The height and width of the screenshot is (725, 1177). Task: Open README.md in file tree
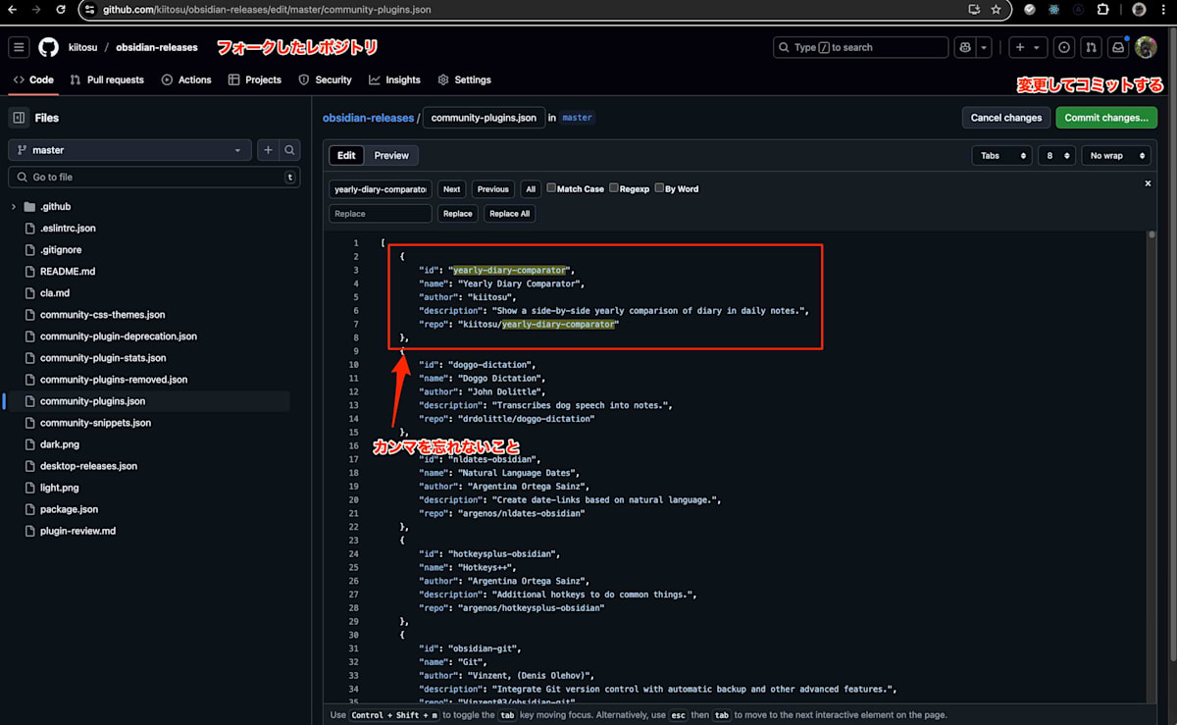click(68, 272)
